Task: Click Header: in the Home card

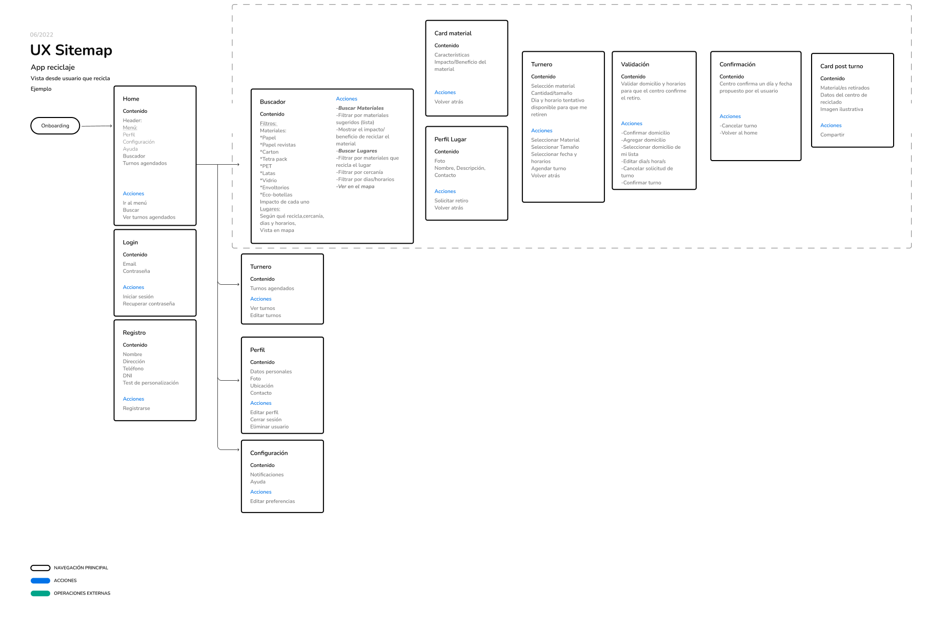Action: (132, 121)
